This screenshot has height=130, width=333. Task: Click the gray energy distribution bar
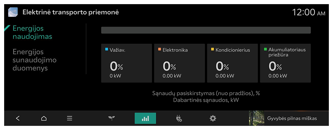[x=206, y=30]
